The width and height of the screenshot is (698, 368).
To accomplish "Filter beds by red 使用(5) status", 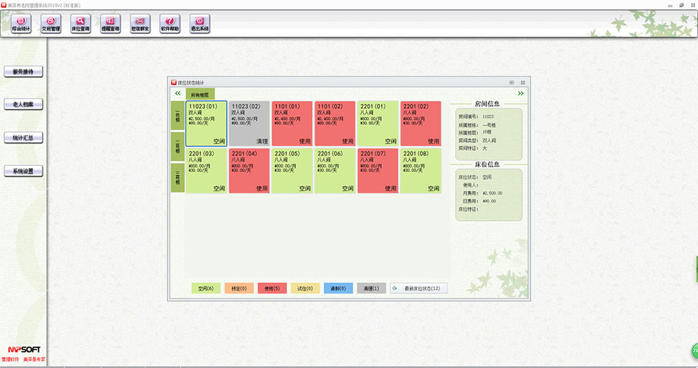I will click(x=272, y=288).
